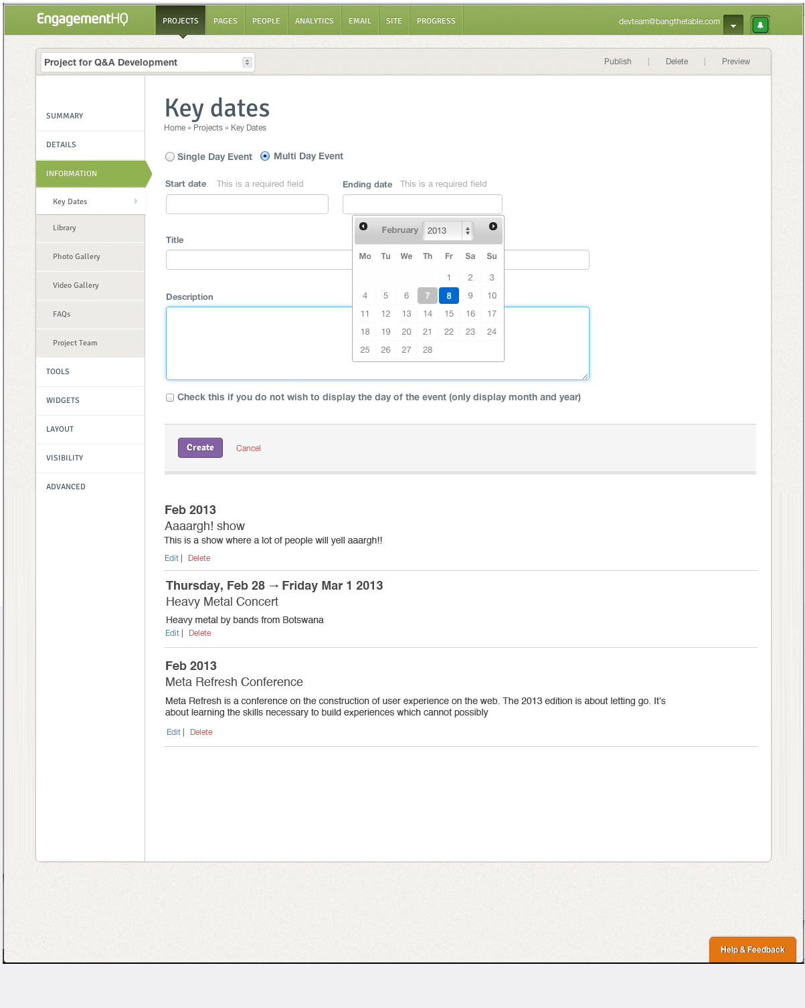Delete the Aaaargh! show event
Viewport: 805px width, 1008px height.
[x=199, y=558]
